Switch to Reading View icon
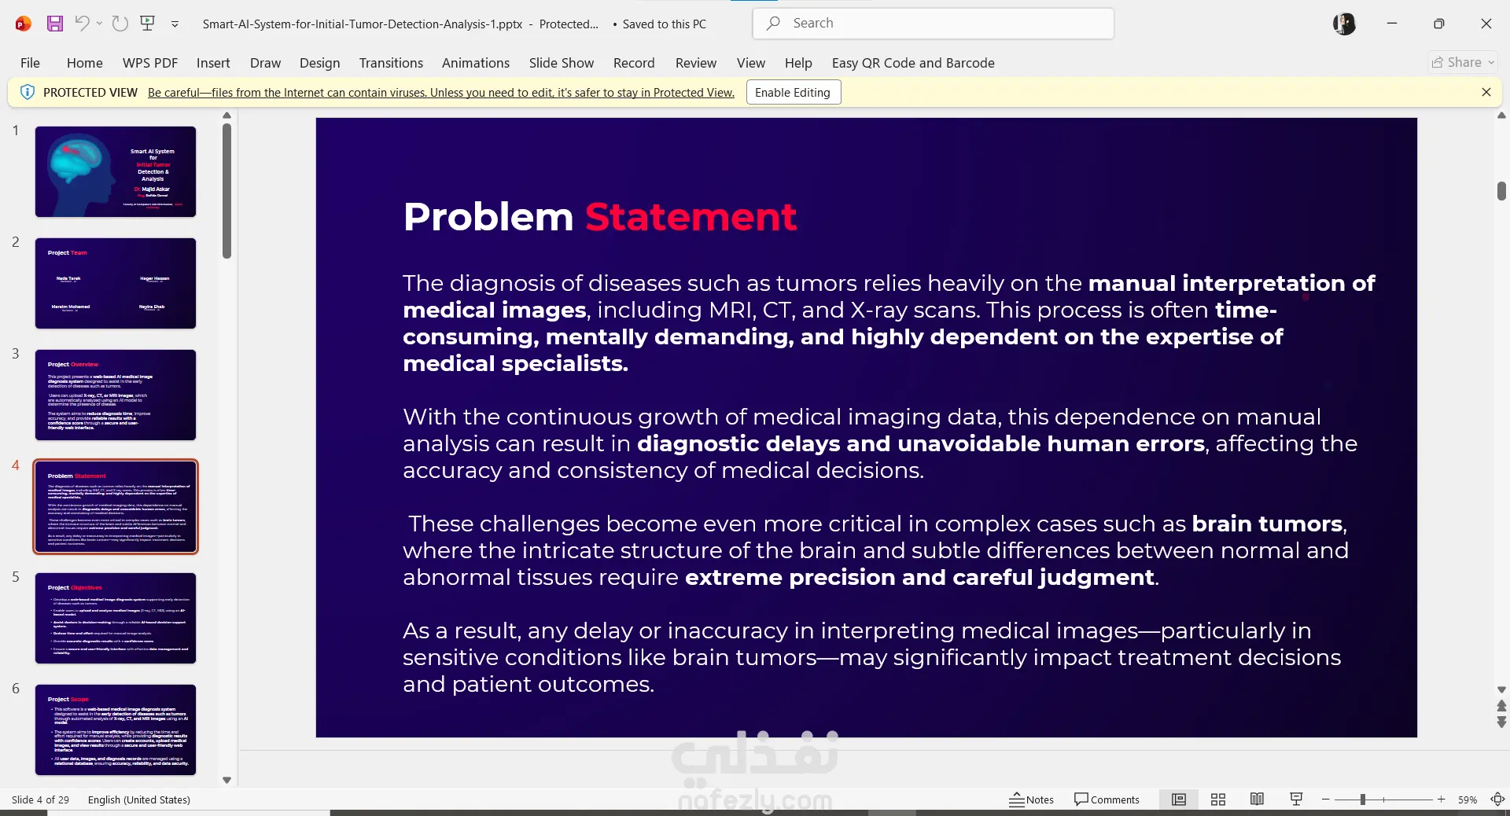Screen dimensions: 1510x816 click(1258, 799)
